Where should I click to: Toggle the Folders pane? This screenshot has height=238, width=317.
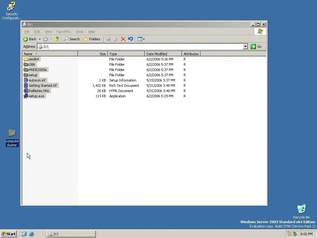tap(92, 39)
